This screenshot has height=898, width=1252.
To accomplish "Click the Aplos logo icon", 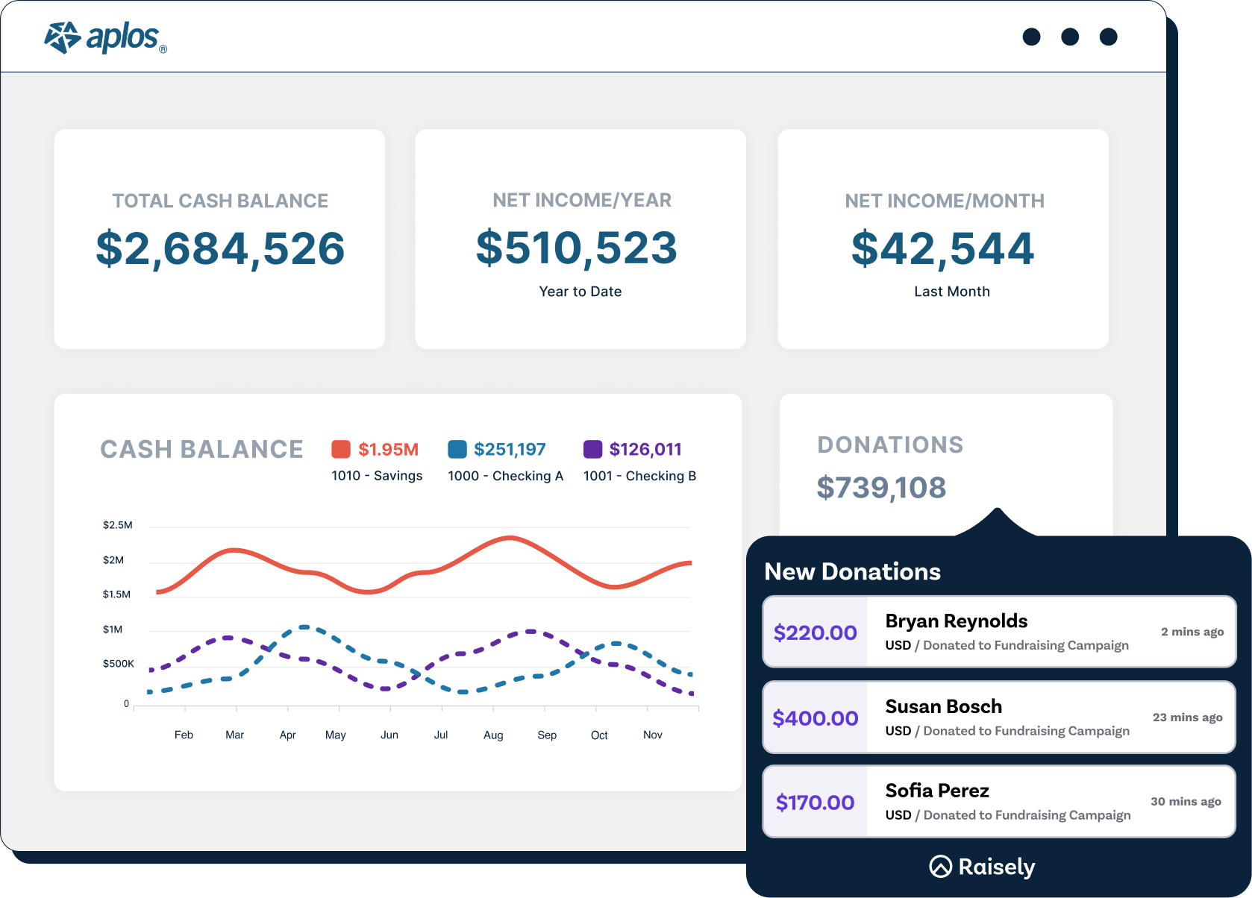I will [63, 36].
